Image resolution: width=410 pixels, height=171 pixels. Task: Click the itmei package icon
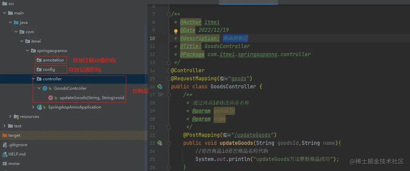tap(28, 41)
